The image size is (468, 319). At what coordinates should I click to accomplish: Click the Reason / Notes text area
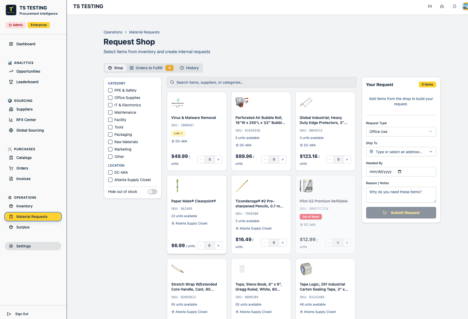[401, 195]
